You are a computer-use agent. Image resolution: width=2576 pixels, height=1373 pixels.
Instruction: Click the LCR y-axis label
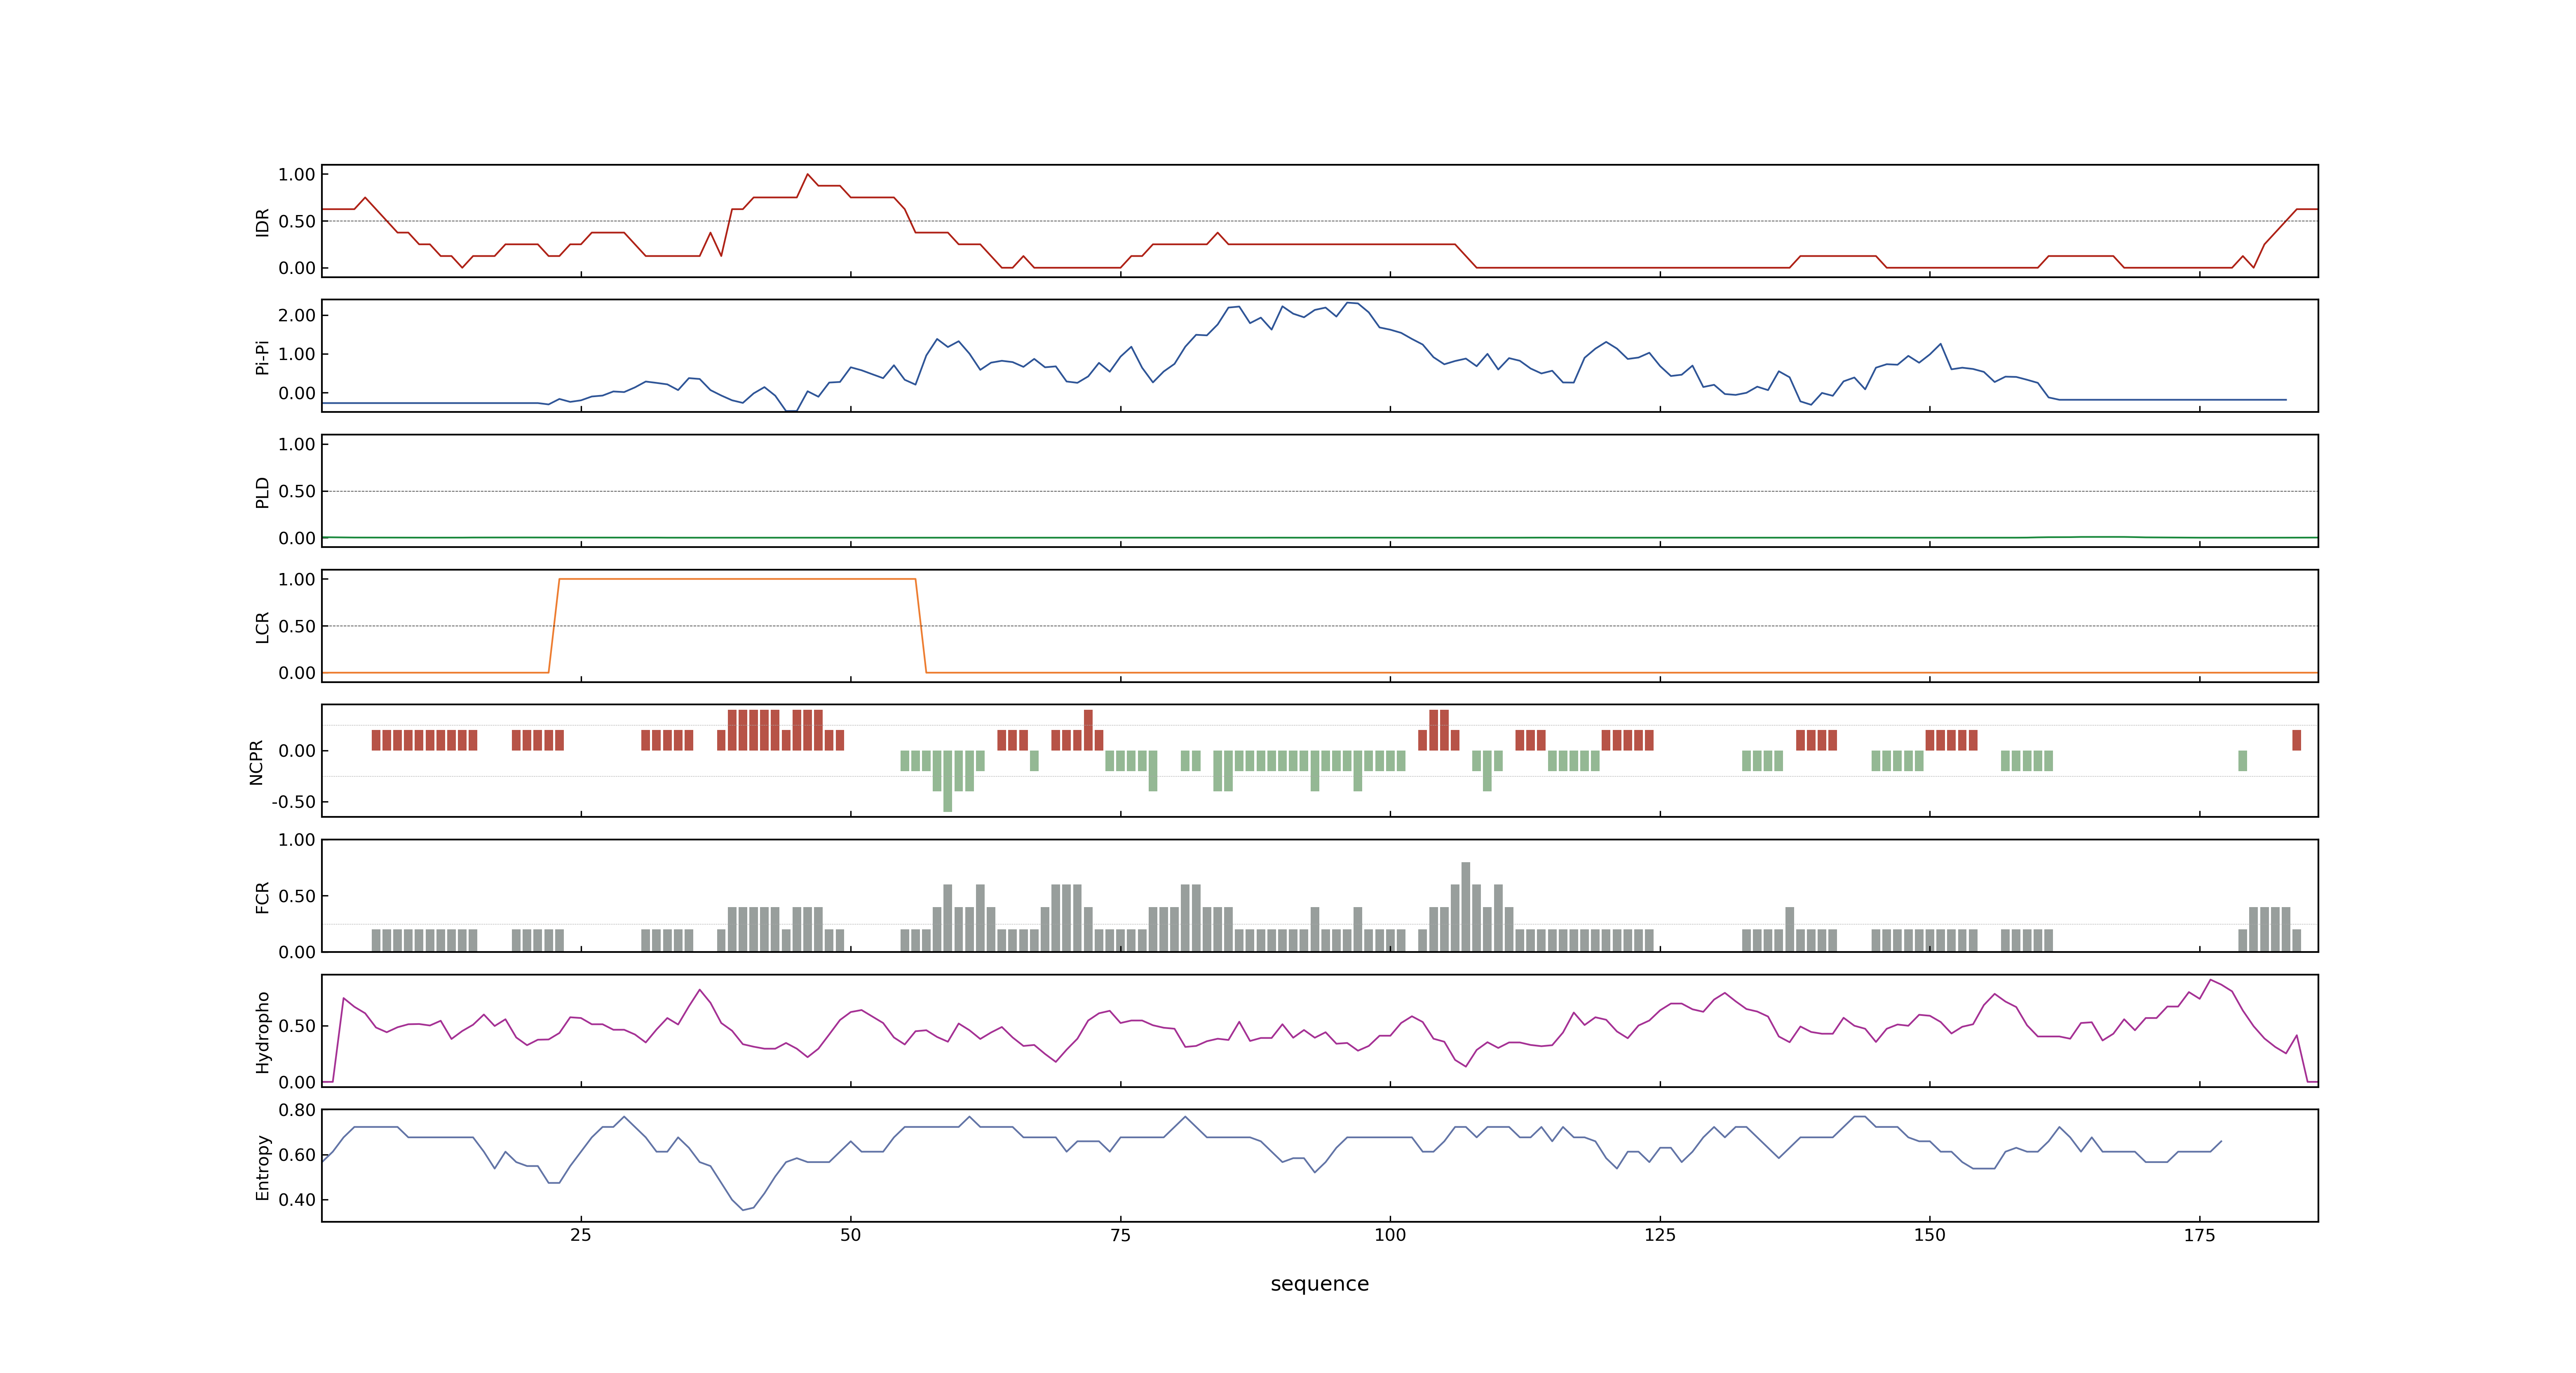click(x=262, y=627)
